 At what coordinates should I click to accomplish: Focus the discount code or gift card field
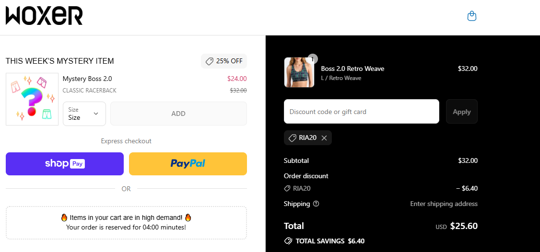tap(362, 112)
